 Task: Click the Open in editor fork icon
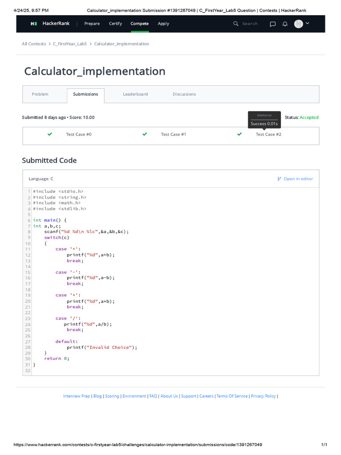click(279, 179)
